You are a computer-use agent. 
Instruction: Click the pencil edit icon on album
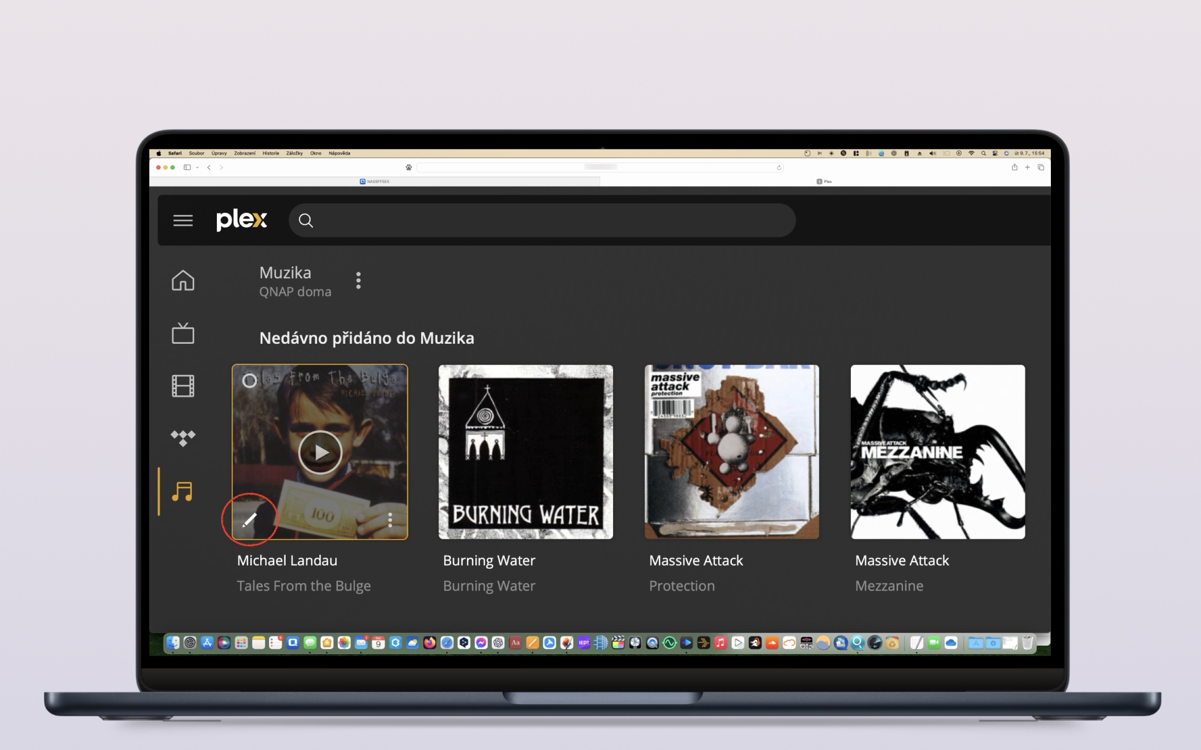click(x=250, y=519)
